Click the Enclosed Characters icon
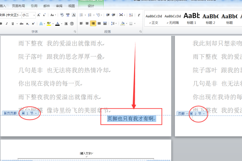The width and height of the screenshot is (242, 161). 72,24
